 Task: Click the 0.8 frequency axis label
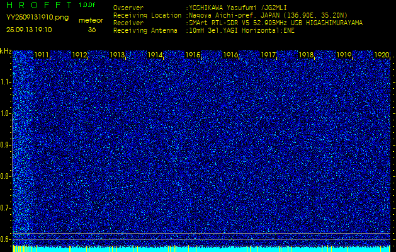coord(4,176)
